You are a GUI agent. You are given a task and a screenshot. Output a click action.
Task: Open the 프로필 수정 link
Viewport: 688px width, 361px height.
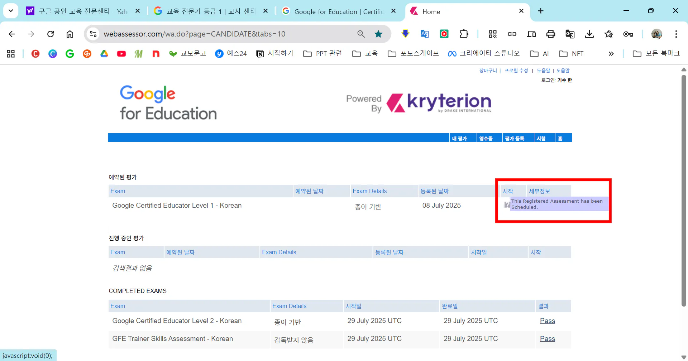pos(516,71)
